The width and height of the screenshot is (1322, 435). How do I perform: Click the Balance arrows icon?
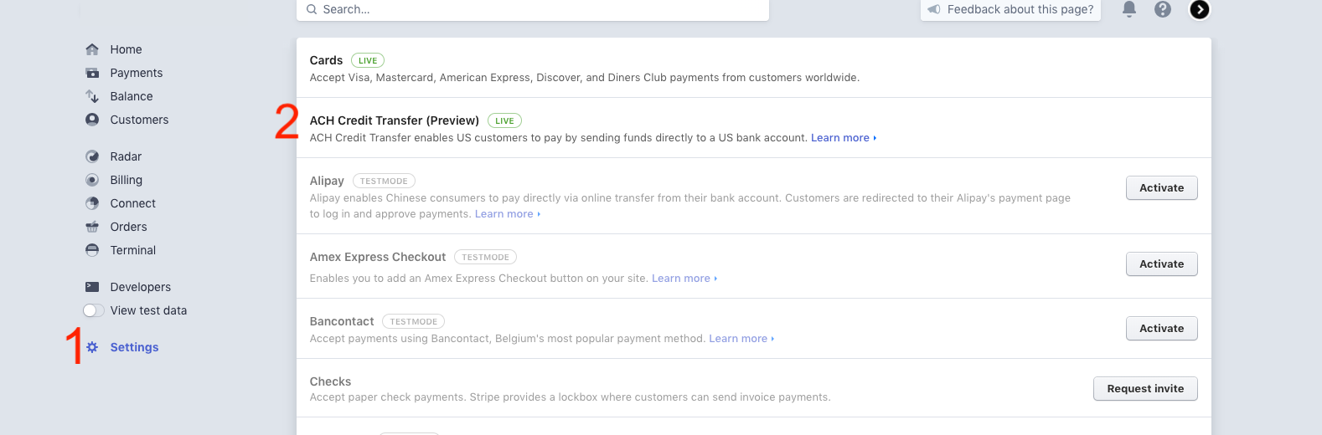tap(92, 96)
